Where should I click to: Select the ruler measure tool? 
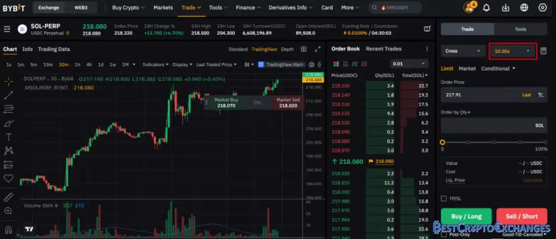[x=9, y=198]
